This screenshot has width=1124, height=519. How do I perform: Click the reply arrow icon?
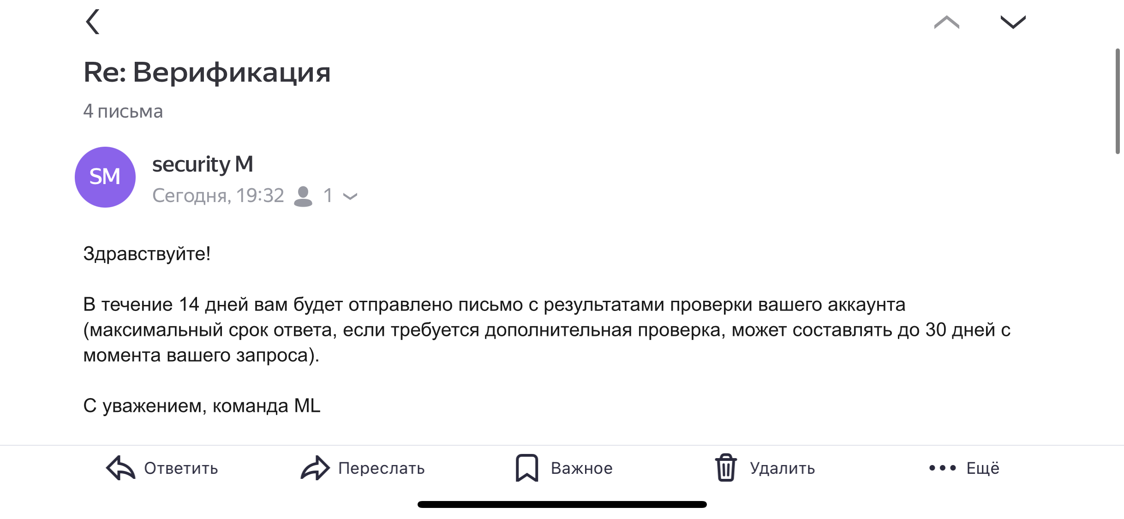click(120, 468)
